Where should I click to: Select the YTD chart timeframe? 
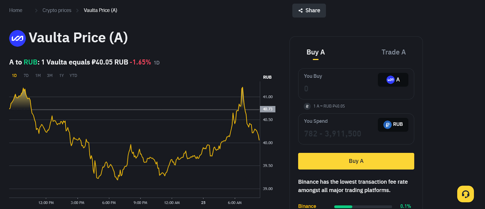73,76
